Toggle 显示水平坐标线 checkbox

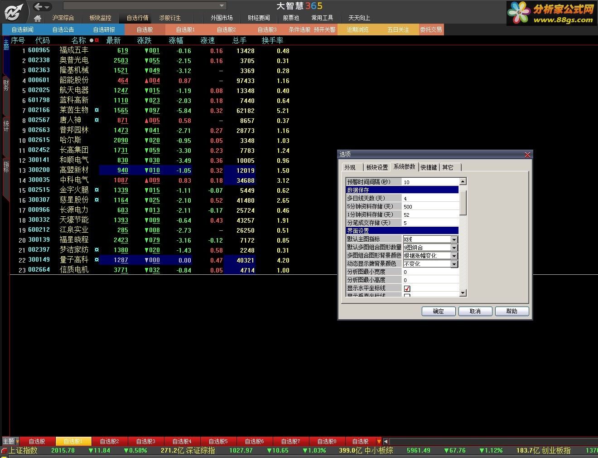click(407, 288)
